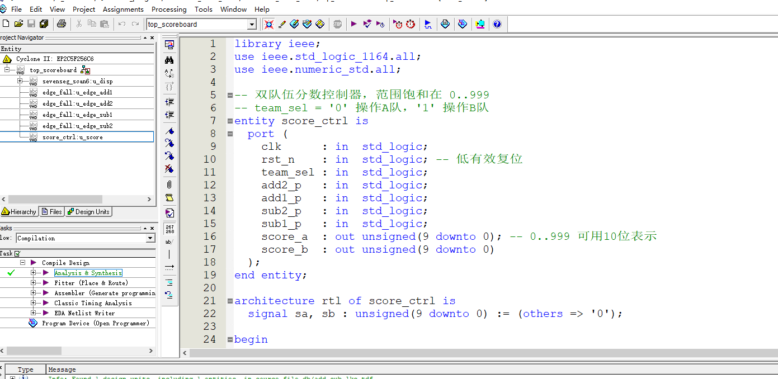Start Compilation with the purple play icon
This screenshot has height=379, width=778.
[354, 24]
